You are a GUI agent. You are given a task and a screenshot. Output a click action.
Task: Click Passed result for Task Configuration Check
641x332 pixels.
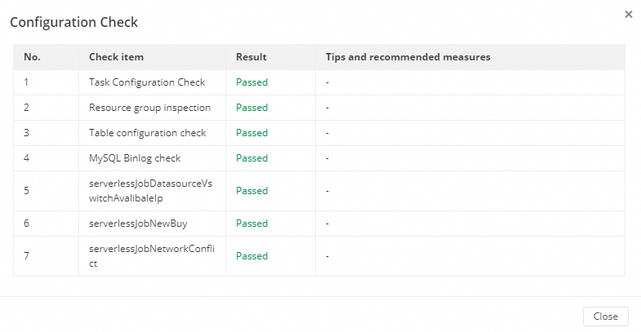coord(252,82)
